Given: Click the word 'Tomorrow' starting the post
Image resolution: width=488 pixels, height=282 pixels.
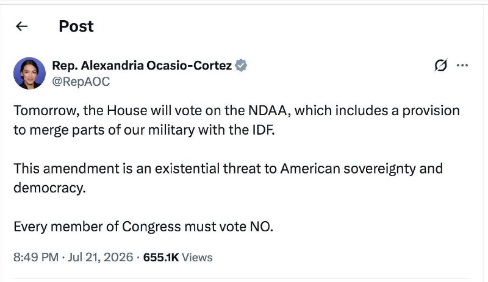Looking at the screenshot, I should pyautogui.click(x=46, y=111).
